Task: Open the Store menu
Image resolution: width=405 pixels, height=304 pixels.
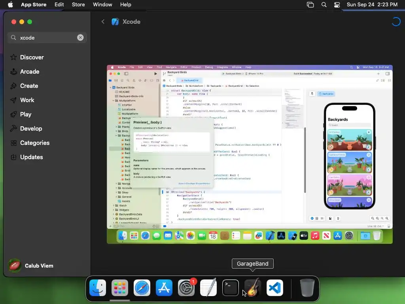Action: click(78, 5)
